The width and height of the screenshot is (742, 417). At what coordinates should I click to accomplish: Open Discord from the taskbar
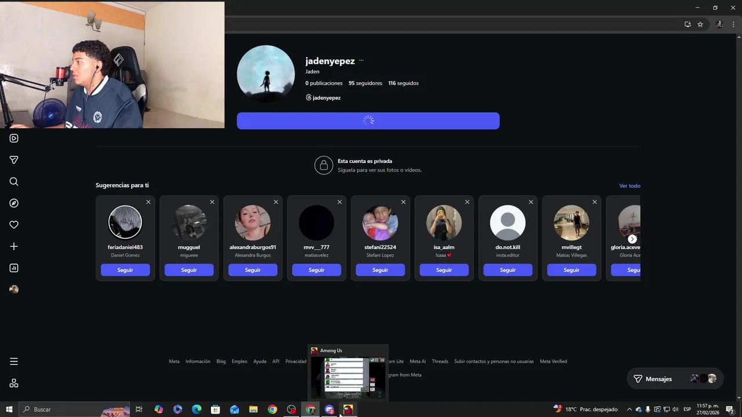(x=329, y=409)
